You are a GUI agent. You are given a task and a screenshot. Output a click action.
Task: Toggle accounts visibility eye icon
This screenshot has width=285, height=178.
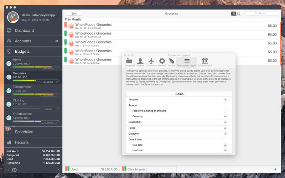[x=57, y=41]
